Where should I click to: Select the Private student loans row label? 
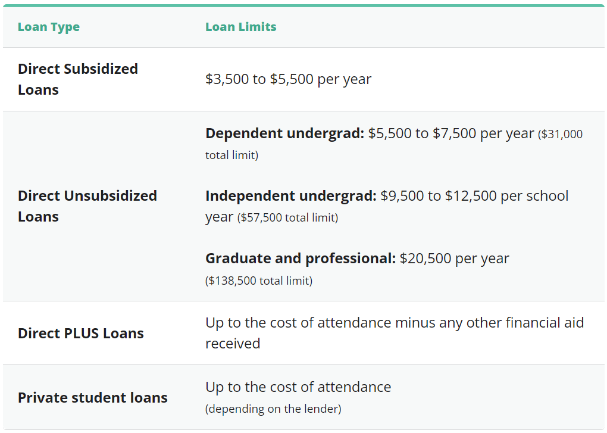click(x=92, y=397)
